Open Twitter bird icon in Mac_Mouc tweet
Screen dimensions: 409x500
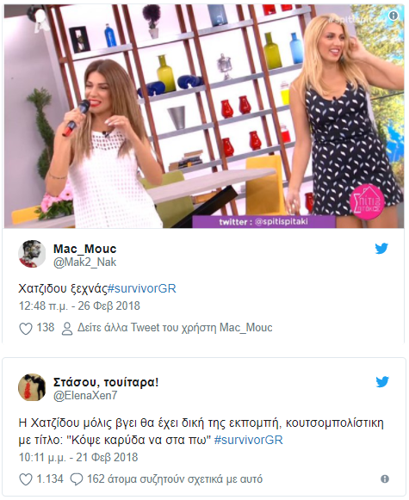(381, 249)
